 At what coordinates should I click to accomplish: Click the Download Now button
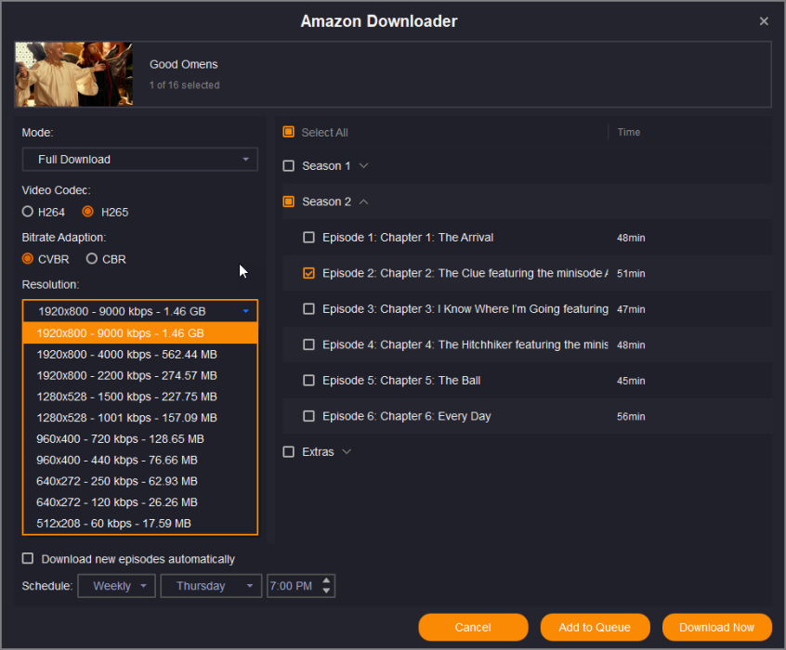click(717, 628)
